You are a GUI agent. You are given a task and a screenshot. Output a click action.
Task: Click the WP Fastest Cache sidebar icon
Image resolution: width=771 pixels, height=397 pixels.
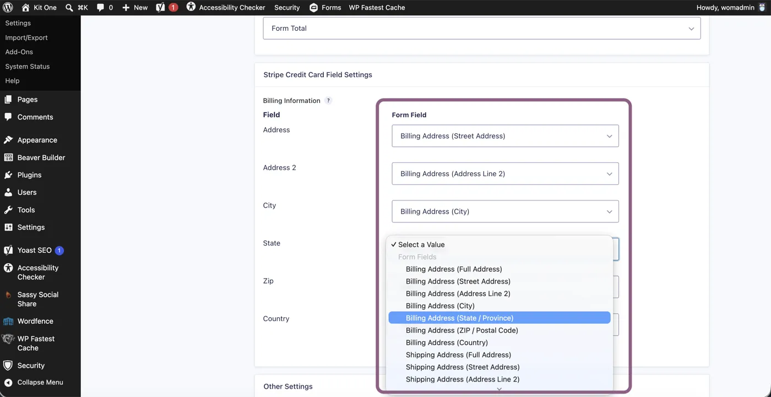click(x=8, y=339)
